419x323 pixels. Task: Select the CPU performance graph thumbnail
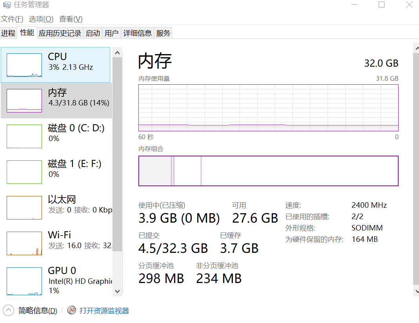[x=24, y=65]
